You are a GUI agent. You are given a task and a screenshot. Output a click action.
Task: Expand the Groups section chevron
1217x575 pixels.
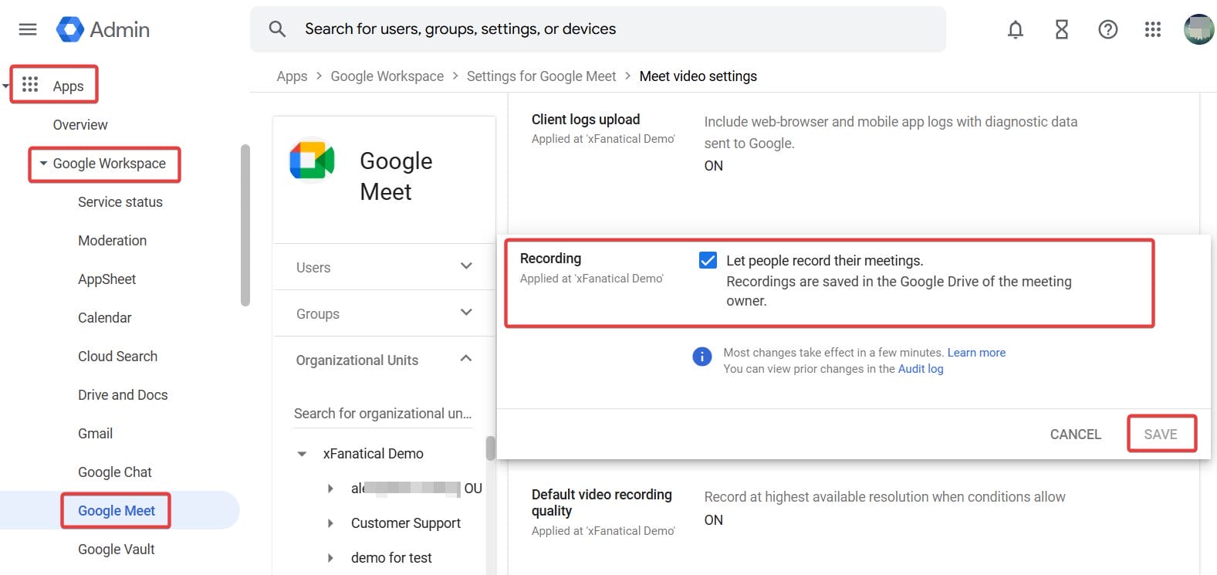tap(466, 313)
